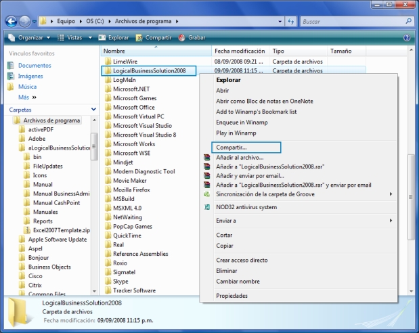Select the Apple Software Update tree folder

[58, 240]
